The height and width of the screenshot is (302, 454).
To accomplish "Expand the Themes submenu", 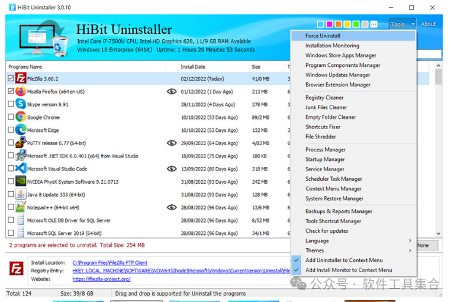I will tap(353, 250).
